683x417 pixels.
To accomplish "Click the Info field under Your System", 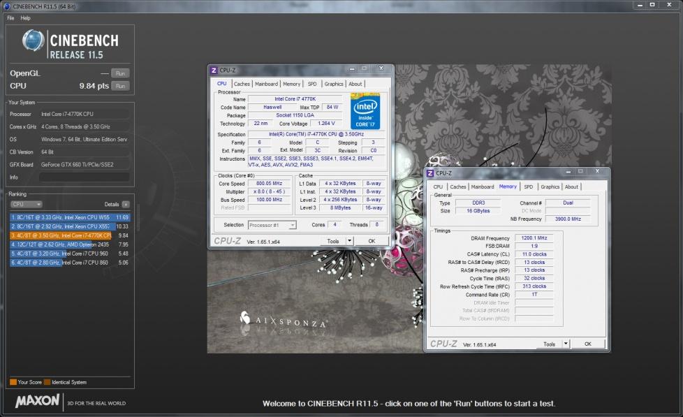I will click(x=84, y=177).
